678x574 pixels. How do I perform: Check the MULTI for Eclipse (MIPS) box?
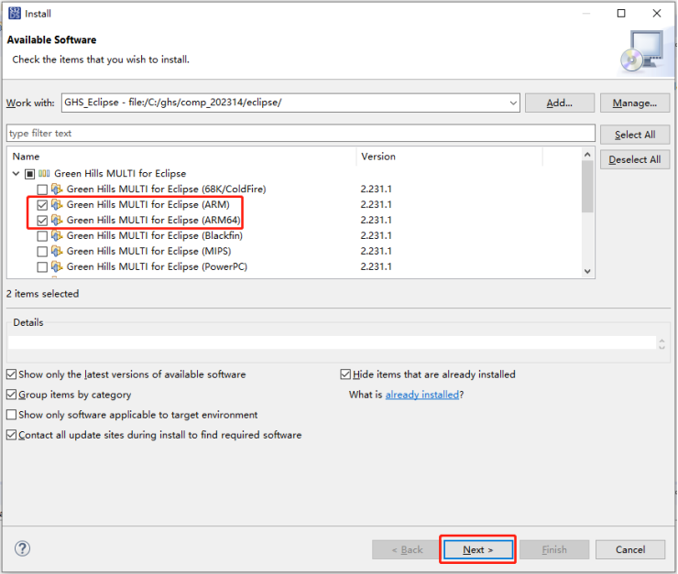point(42,251)
